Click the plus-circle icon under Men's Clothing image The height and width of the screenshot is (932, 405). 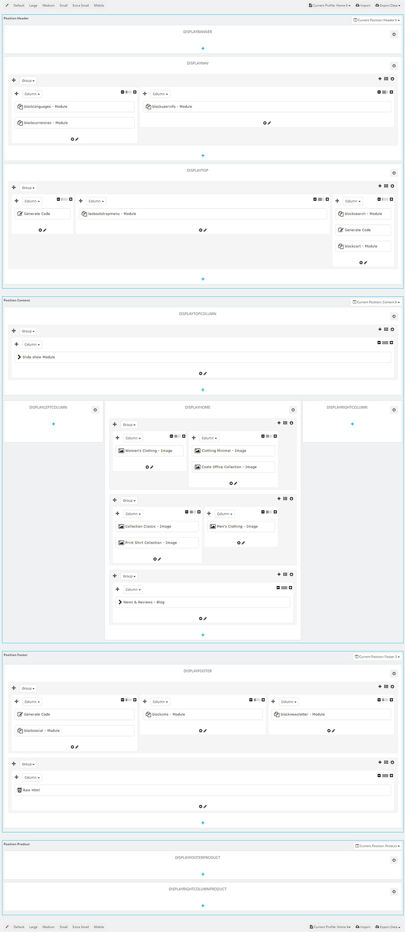(x=239, y=542)
